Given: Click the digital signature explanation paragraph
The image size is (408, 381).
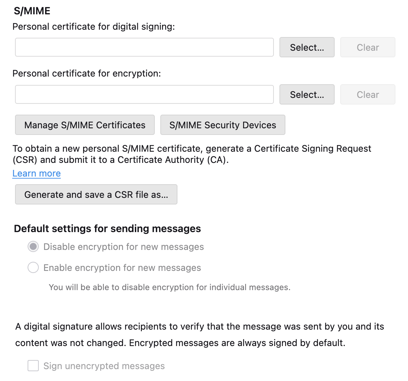Looking at the screenshot, I should [x=199, y=335].
